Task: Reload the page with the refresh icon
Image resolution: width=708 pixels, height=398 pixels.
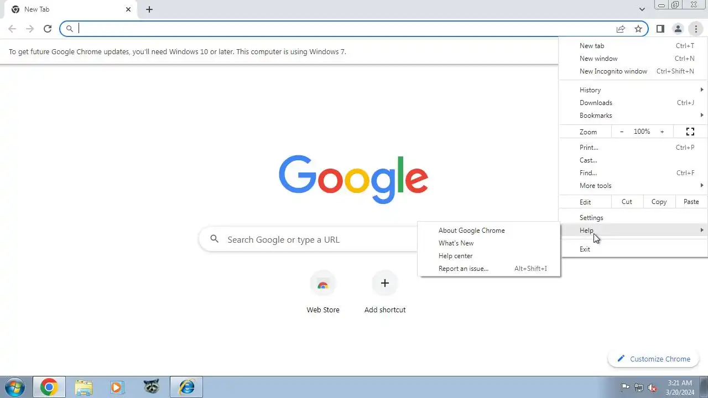Action: (x=48, y=29)
